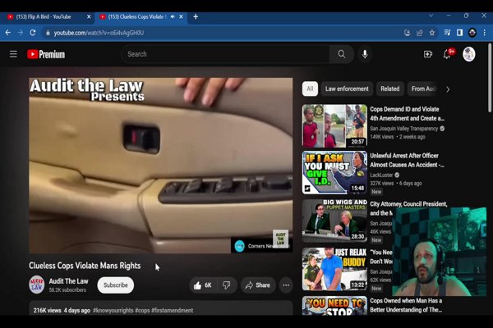This screenshot has width=493, height=328.
Task: Click the search magnifier button
Action: click(342, 54)
